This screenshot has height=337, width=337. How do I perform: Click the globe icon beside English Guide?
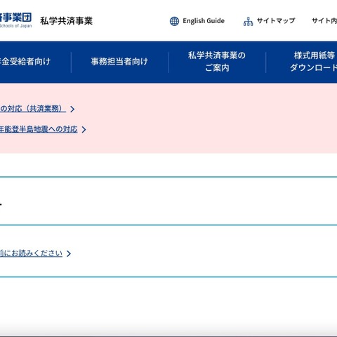point(174,21)
